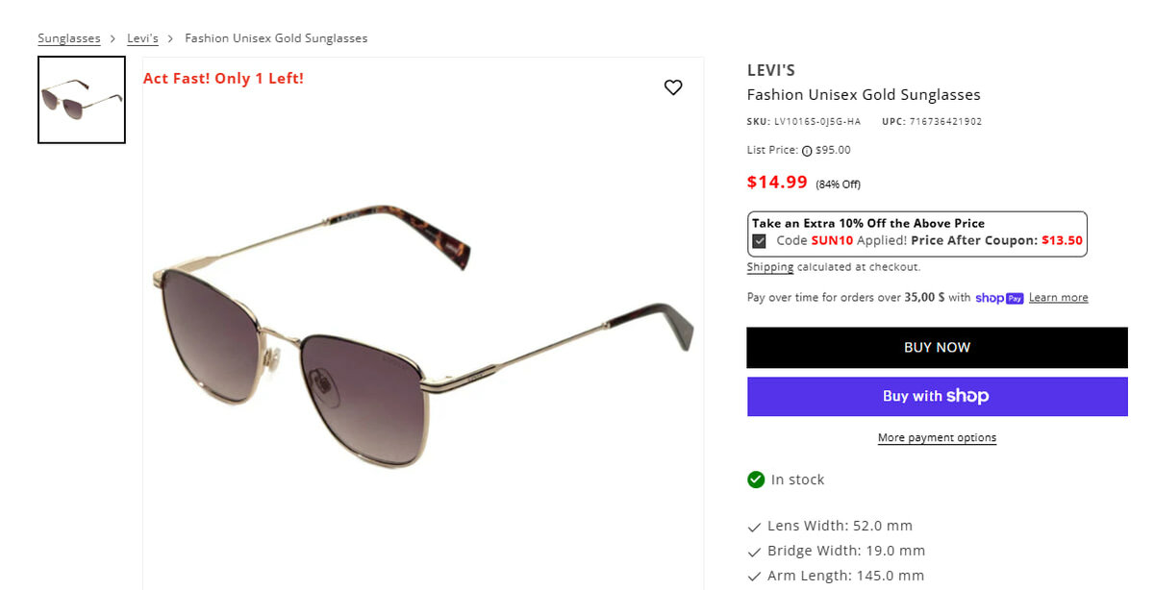The height and width of the screenshot is (590, 1154).
Task: Click the checkmark beside Arm Length
Action: tap(755, 577)
